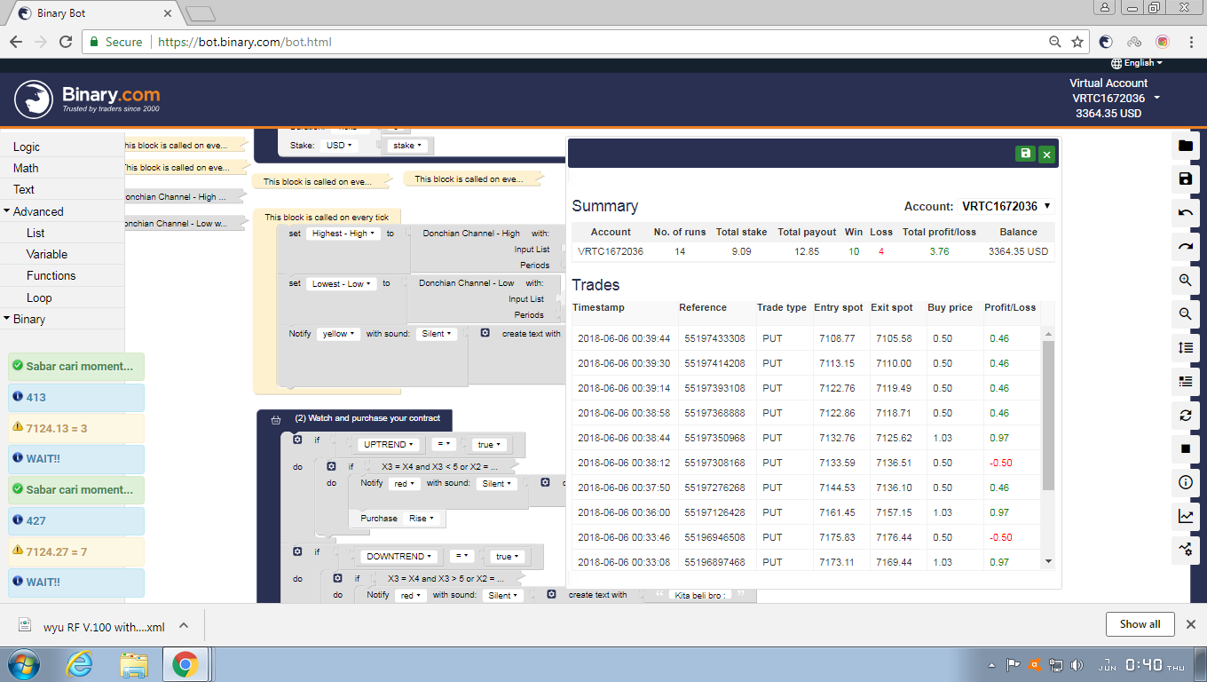Expand options arrow for downloaded xml file
This screenshot has width=1207, height=682.
point(184,625)
